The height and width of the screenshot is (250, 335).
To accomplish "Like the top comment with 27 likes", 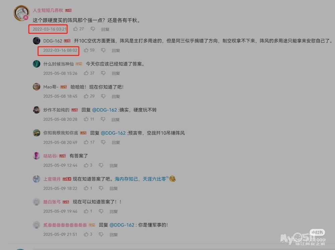I will (x=75, y=29).
